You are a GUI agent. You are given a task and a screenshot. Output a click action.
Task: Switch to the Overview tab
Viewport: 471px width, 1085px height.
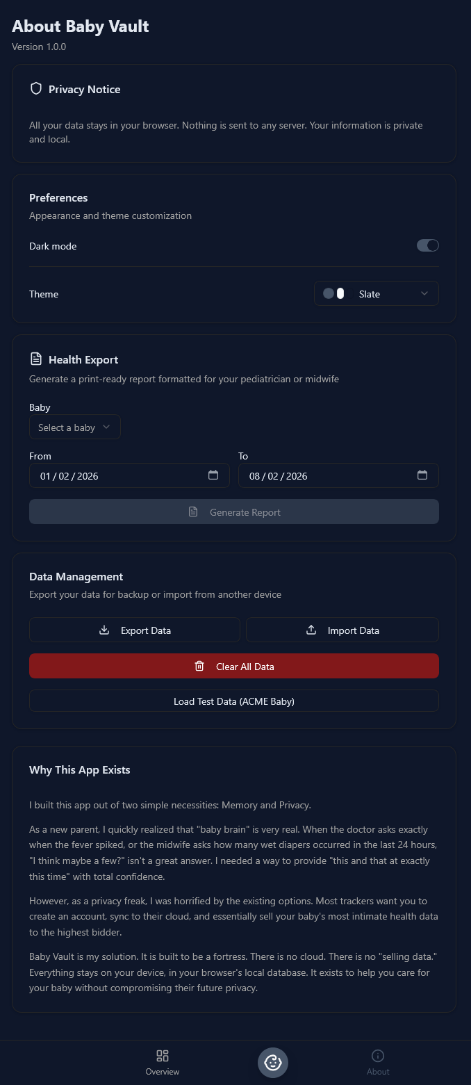click(x=162, y=1062)
